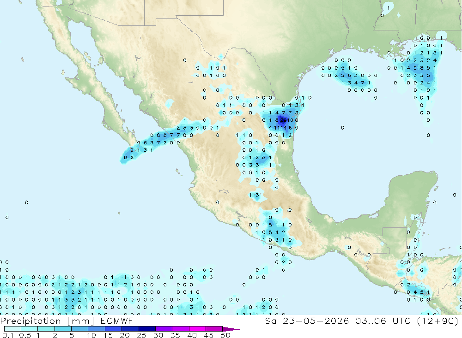Viewport: 462px width, 338px height.
Task: Select the 45–50 mm legend swatch
Action: [x=214, y=329]
